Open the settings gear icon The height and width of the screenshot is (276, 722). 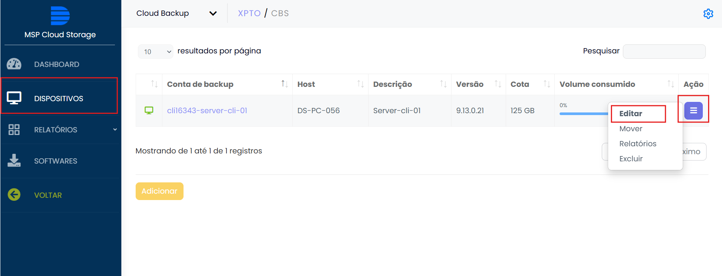click(708, 14)
